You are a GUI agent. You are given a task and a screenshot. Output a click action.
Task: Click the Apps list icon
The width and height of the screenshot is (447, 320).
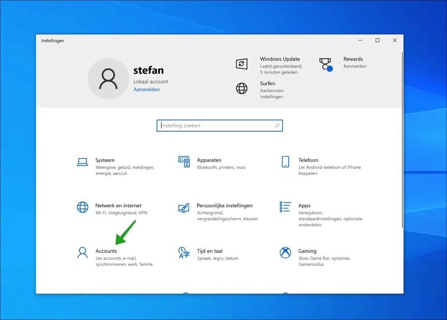click(286, 207)
